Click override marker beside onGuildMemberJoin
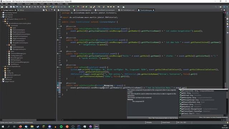 coord(58,29)
